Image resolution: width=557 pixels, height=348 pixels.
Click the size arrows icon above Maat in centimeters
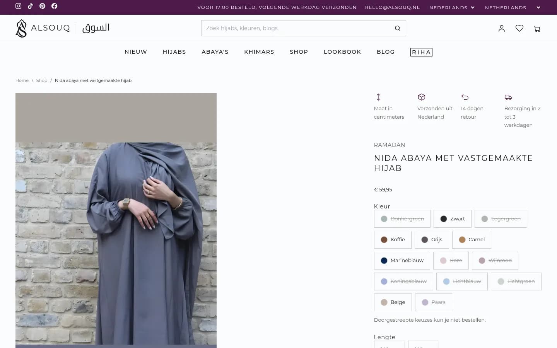coord(378,97)
